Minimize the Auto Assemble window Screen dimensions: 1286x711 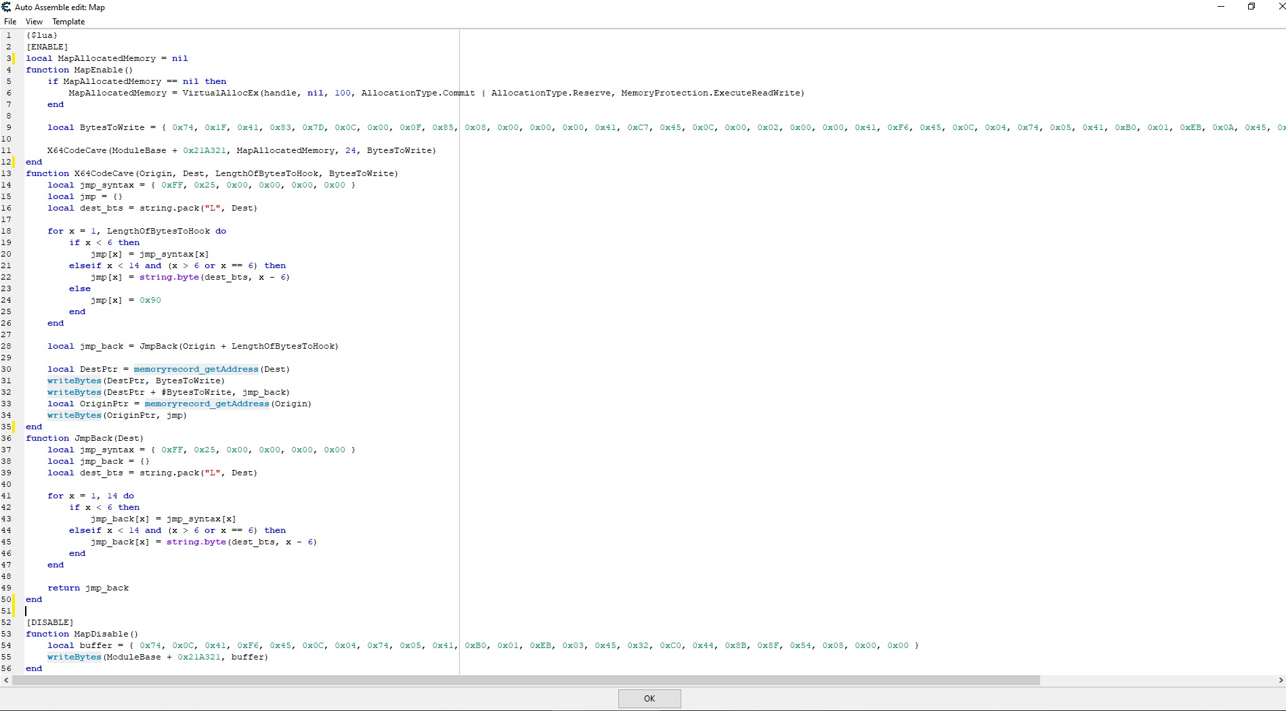coord(1221,7)
